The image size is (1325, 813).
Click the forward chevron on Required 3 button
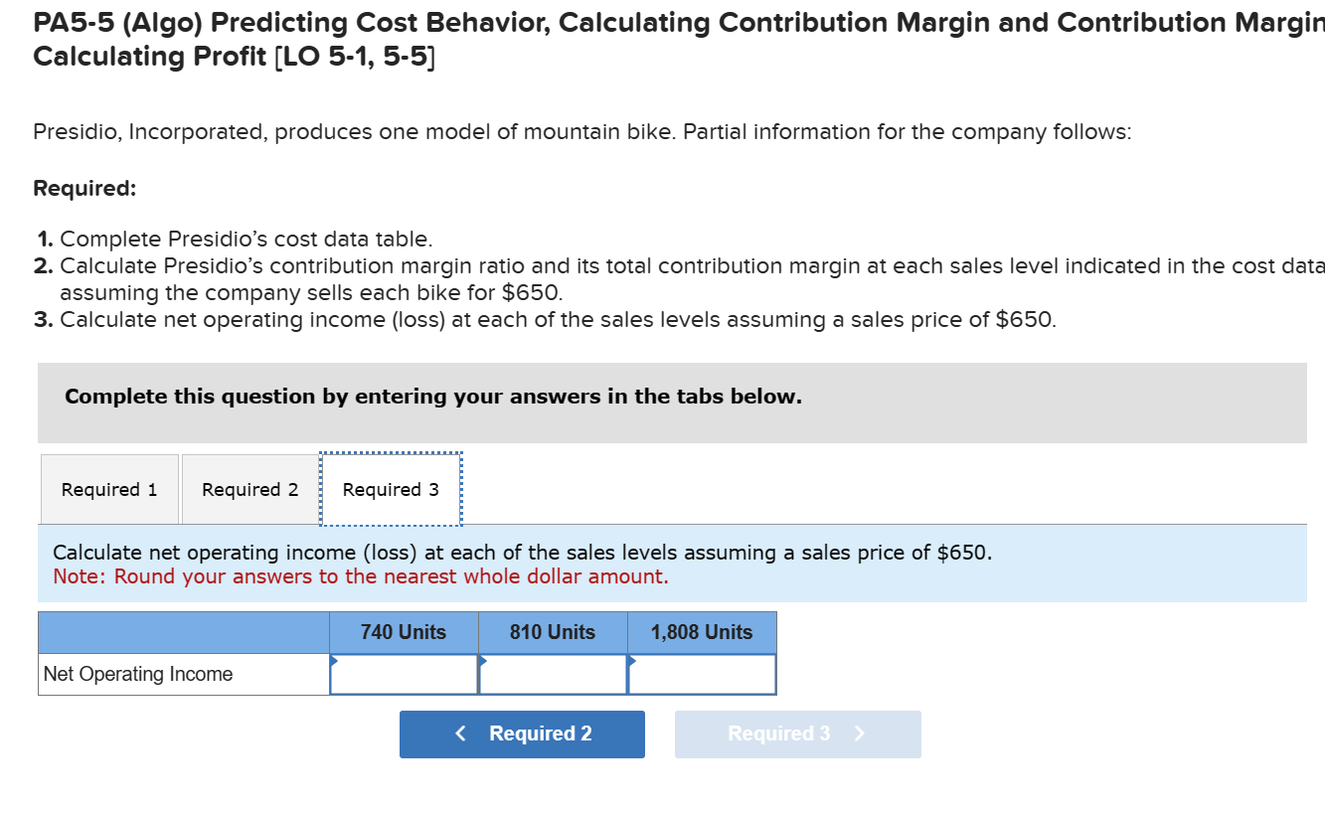click(x=859, y=733)
